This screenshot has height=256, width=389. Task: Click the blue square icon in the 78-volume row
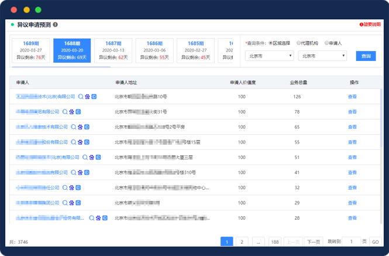[x=78, y=111]
